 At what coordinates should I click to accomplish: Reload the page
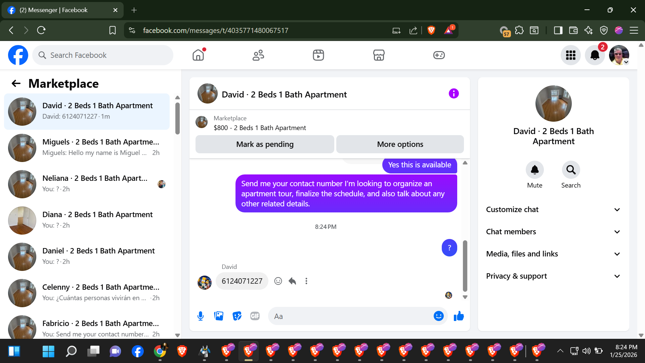point(41,30)
